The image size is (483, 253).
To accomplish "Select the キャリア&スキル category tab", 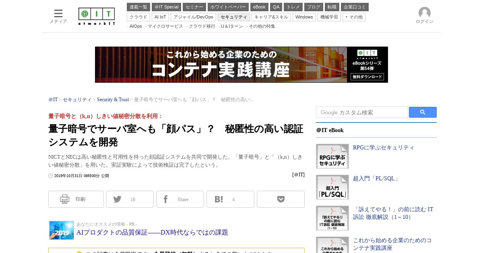I will tap(271, 17).
